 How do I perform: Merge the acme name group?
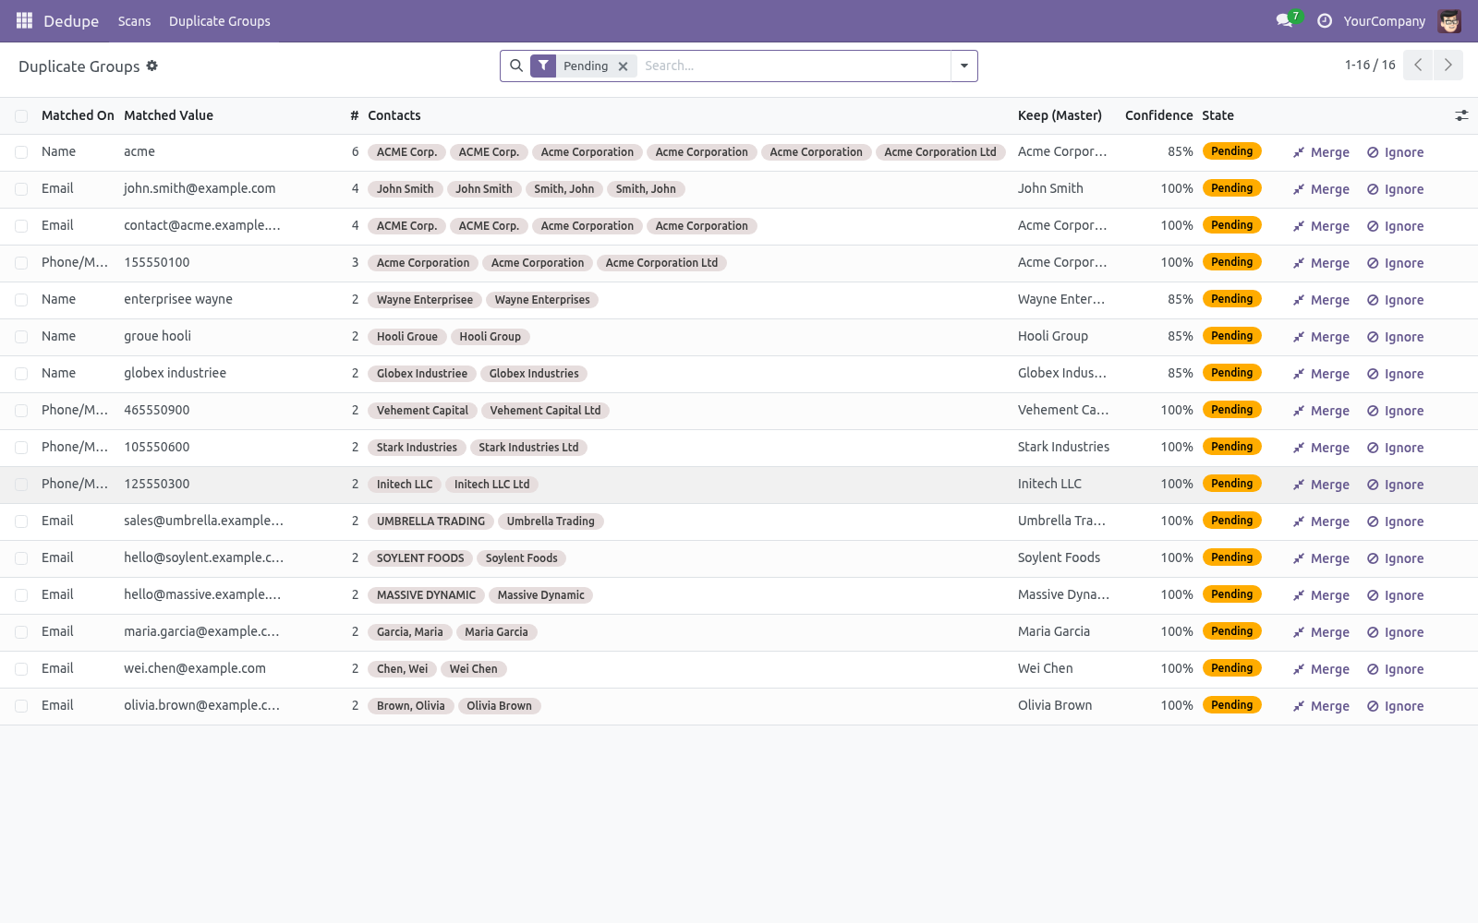click(1321, 152)
